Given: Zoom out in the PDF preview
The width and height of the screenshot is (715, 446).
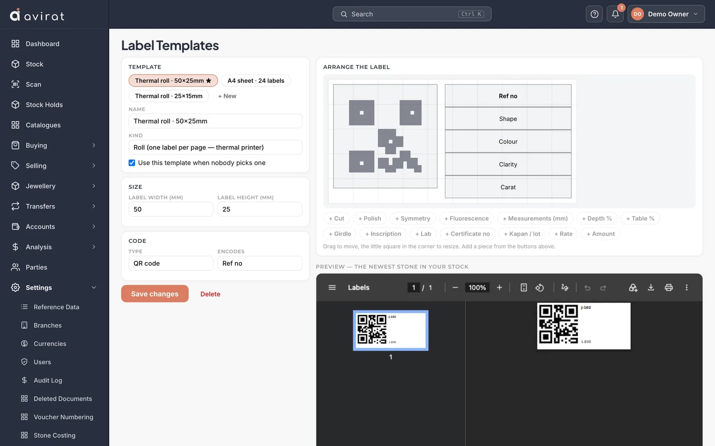Looking at the screenshot, I should pos(455,287).
